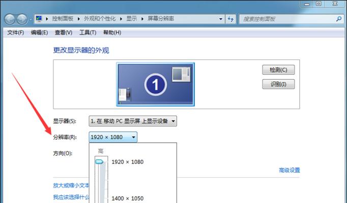Expand the arrow after 外观和个性化 breadcrumb
This screenshot has width=347, height=203.
pos(121,19)
